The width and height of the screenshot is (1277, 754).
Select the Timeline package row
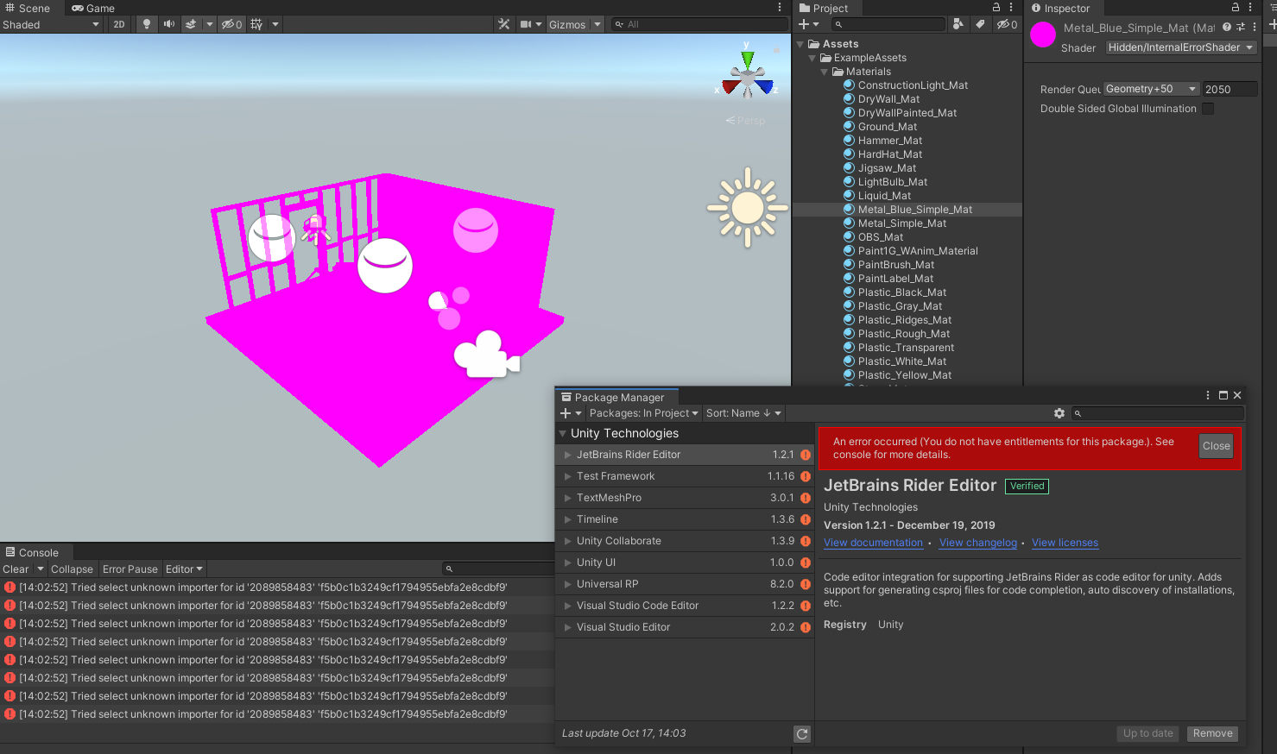(684, 519)
